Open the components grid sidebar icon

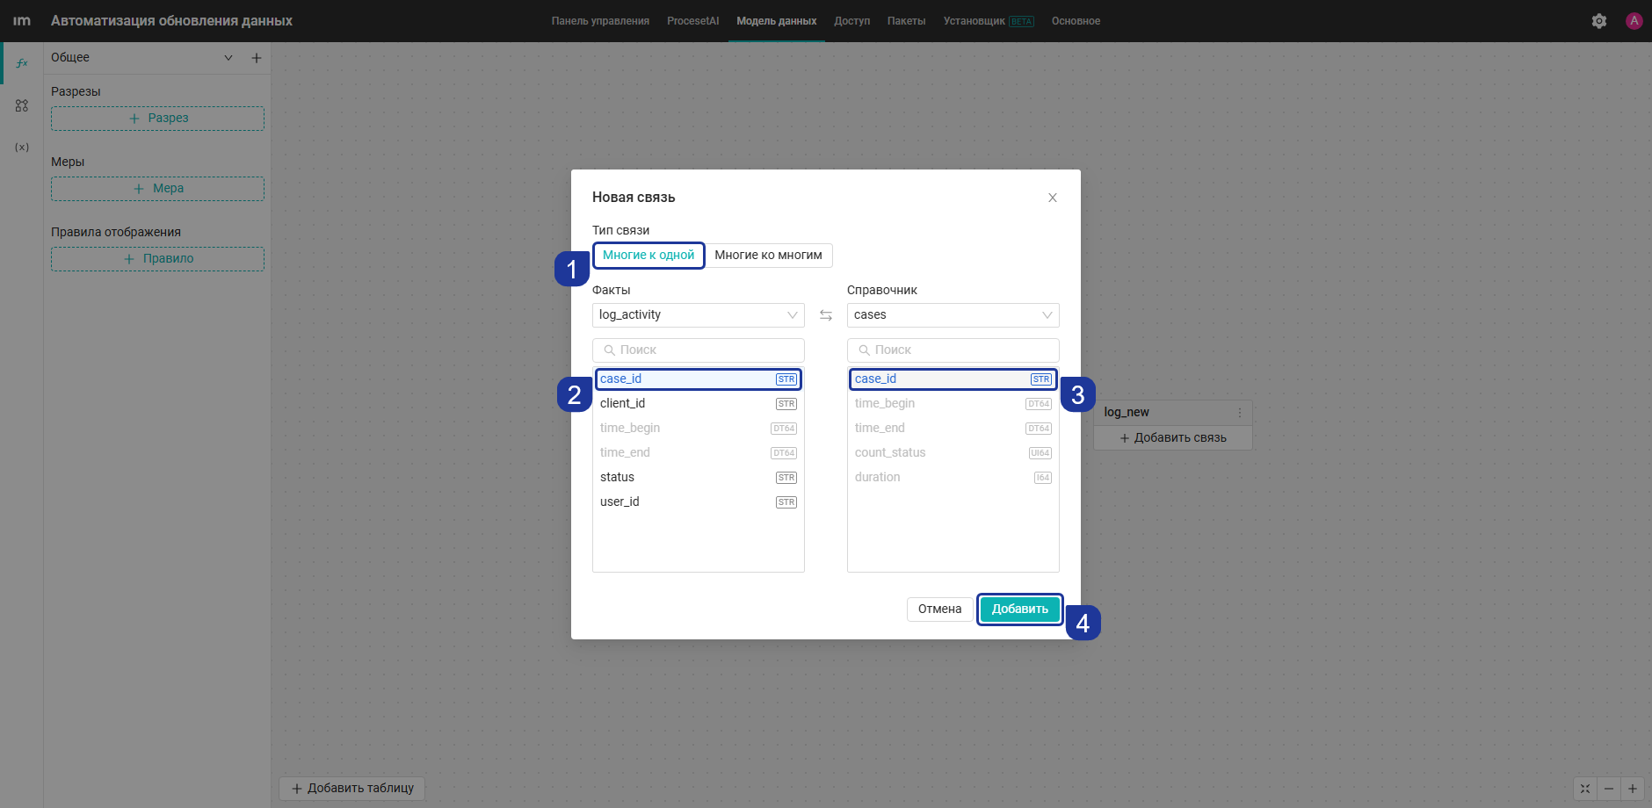(x=22, y=105)
